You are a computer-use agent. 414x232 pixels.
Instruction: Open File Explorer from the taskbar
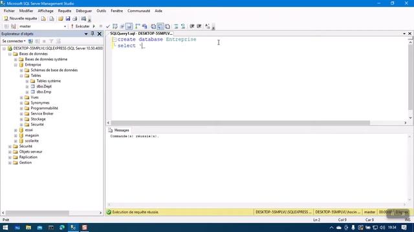[x=28, y=227]
